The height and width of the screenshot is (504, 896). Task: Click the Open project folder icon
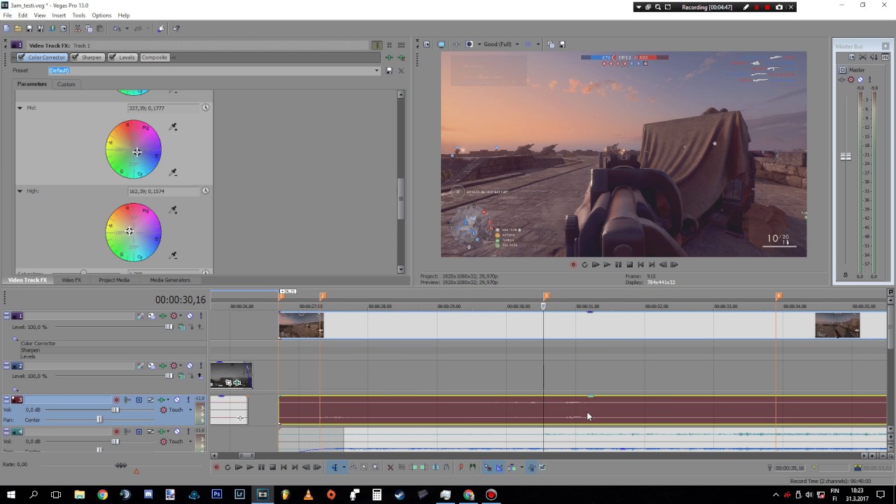18,29
